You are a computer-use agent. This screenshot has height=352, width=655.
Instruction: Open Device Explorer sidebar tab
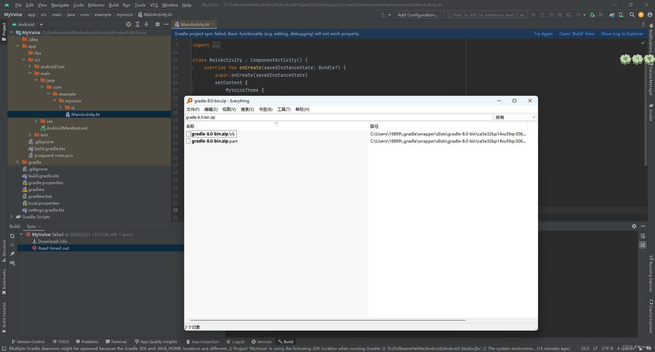point(651,316)
